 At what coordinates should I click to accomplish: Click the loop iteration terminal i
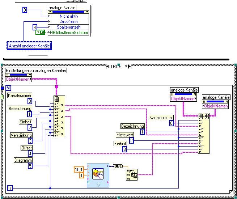point(10,188)
